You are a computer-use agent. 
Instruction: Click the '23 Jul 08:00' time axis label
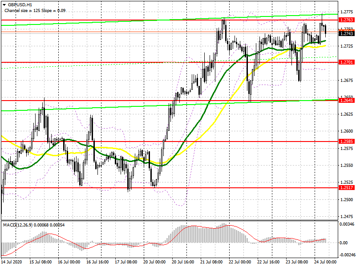click(297, 262)
